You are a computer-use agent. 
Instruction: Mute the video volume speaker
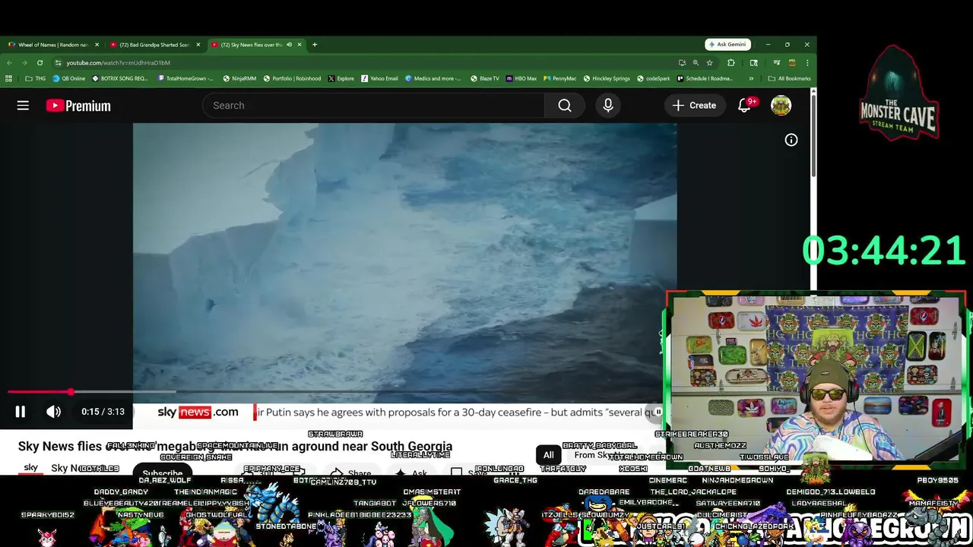pos(53,412)
